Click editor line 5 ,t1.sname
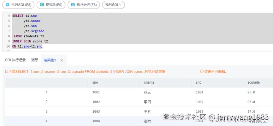This screenshot has height=126, width=273. click(32, 21)
